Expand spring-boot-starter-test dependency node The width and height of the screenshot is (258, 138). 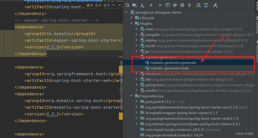[136, 107]
